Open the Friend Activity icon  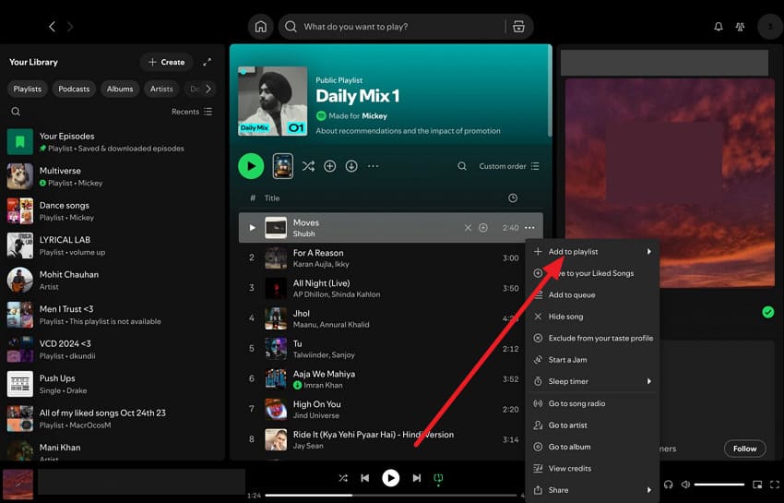pos(740,27)
